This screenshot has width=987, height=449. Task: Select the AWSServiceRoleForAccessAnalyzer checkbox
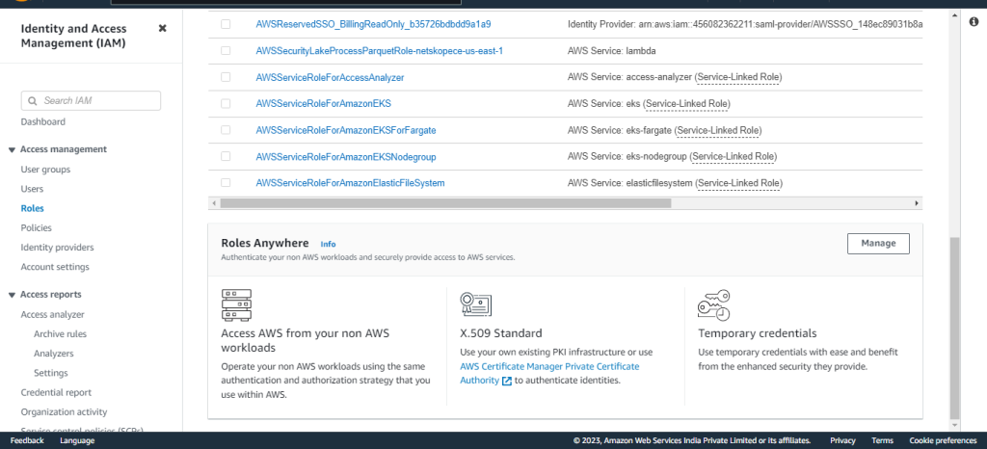[226, 77]
